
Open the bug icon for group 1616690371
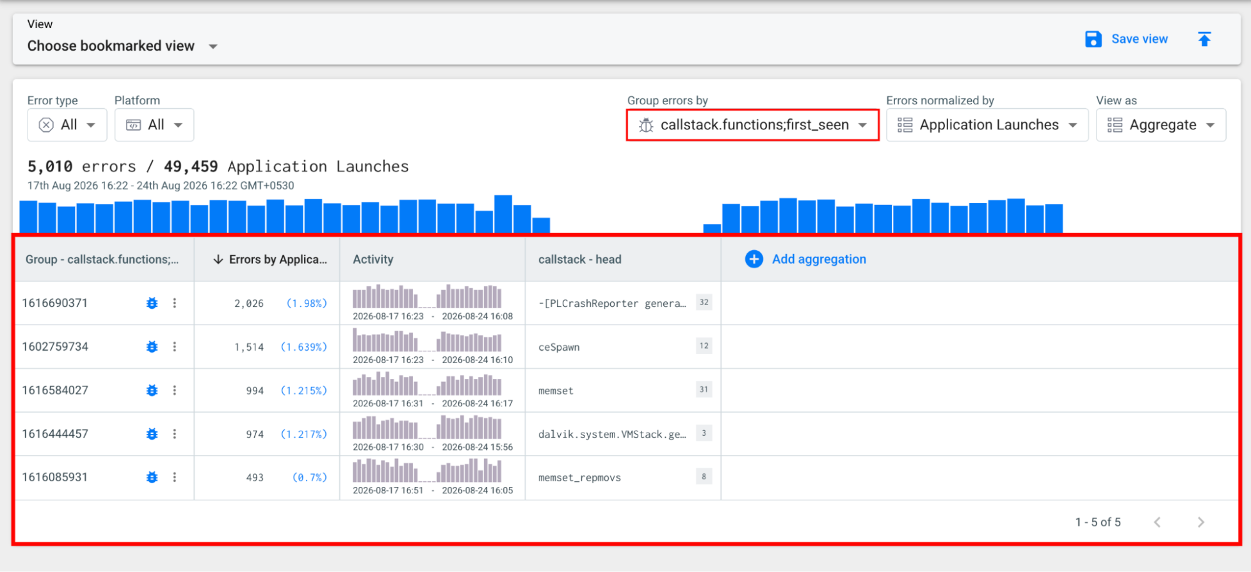point(152,303)
